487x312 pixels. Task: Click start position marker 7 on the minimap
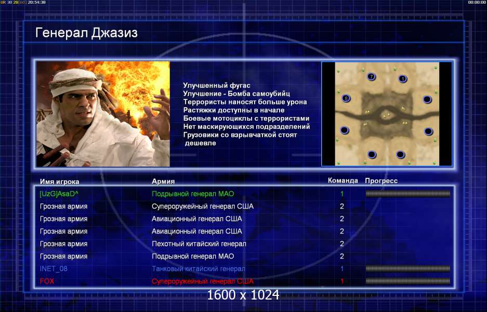371,76
